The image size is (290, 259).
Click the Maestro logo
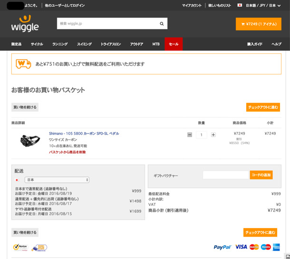[266, 247]
